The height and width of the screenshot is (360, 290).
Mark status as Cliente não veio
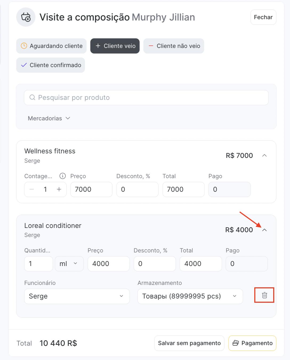(x=174, y=46)
